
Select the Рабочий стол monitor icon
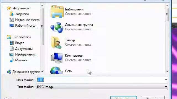pos(12,26)
